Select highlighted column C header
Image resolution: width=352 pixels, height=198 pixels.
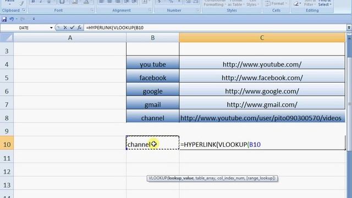click(262, 38)
